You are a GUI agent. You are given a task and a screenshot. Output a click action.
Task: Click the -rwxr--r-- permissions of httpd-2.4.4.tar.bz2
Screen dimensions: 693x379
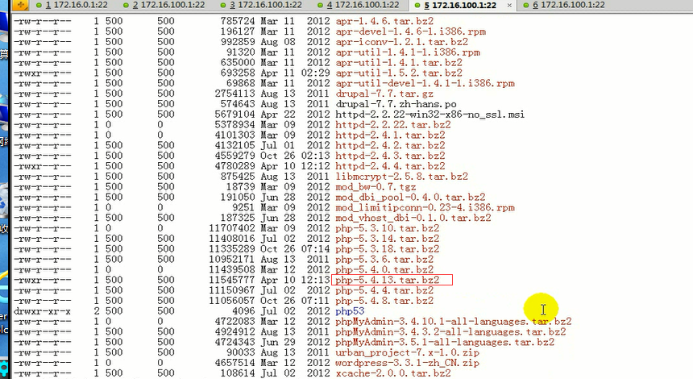tap(42, 166)
